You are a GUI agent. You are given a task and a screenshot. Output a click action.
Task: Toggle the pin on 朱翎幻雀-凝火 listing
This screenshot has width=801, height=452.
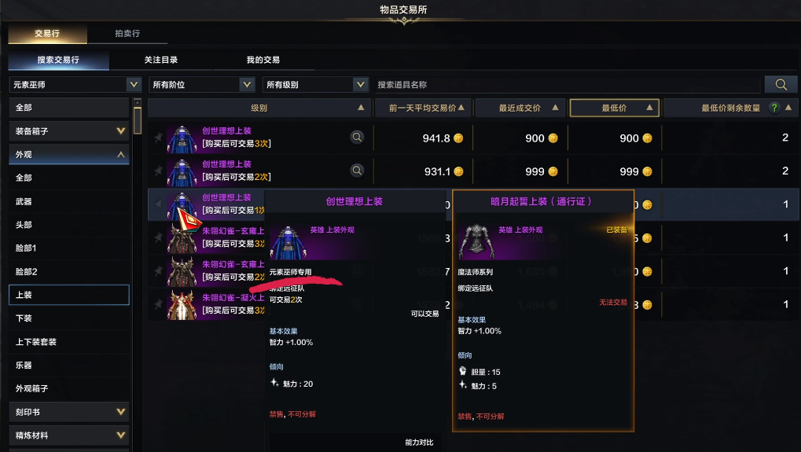158,304
